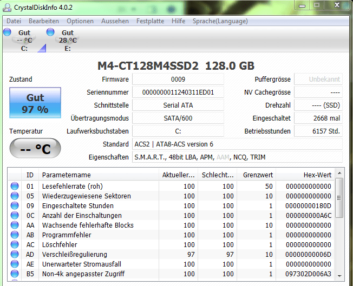Click the Eingeschaltet field 2668 mal

[x=318, y=118]
